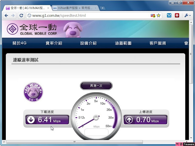
Task: Click the speedometer gauge needle hub
Action: (96, 117)
